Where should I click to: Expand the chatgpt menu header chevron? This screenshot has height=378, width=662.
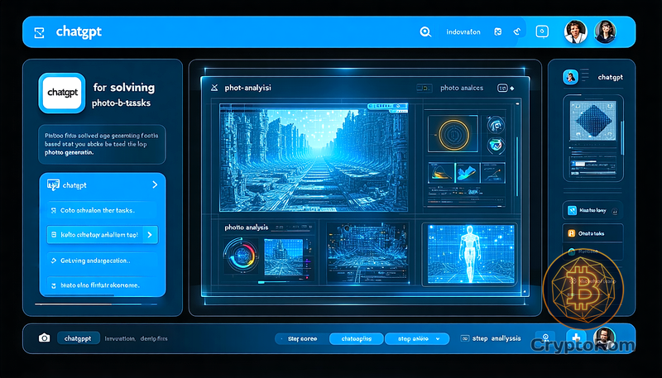[155, 185]
